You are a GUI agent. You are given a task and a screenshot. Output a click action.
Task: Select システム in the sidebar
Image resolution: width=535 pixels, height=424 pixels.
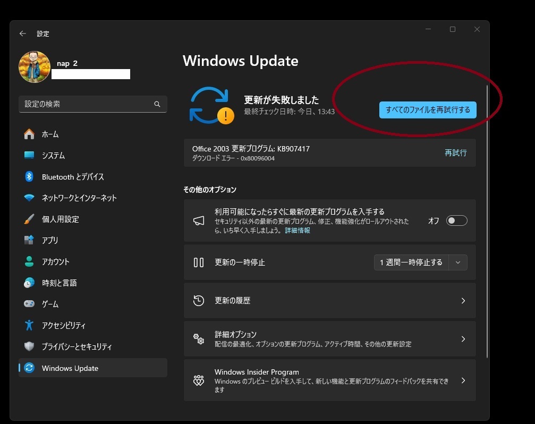tap(93, 155)
